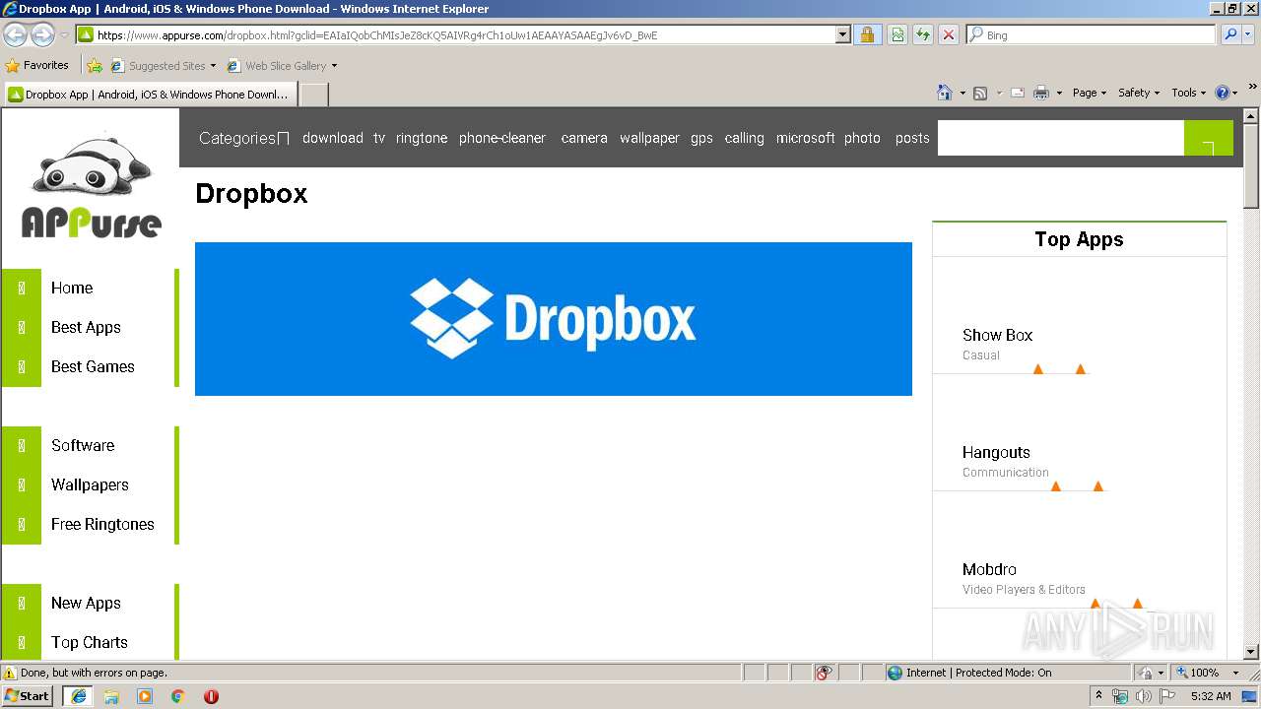1261x709 pixels.
Task: Click the Print toolbar icon
Action: pos(1041,93)
